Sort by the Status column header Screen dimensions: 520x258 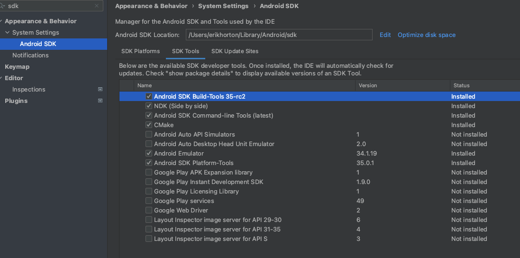click(x=485, y=85)
